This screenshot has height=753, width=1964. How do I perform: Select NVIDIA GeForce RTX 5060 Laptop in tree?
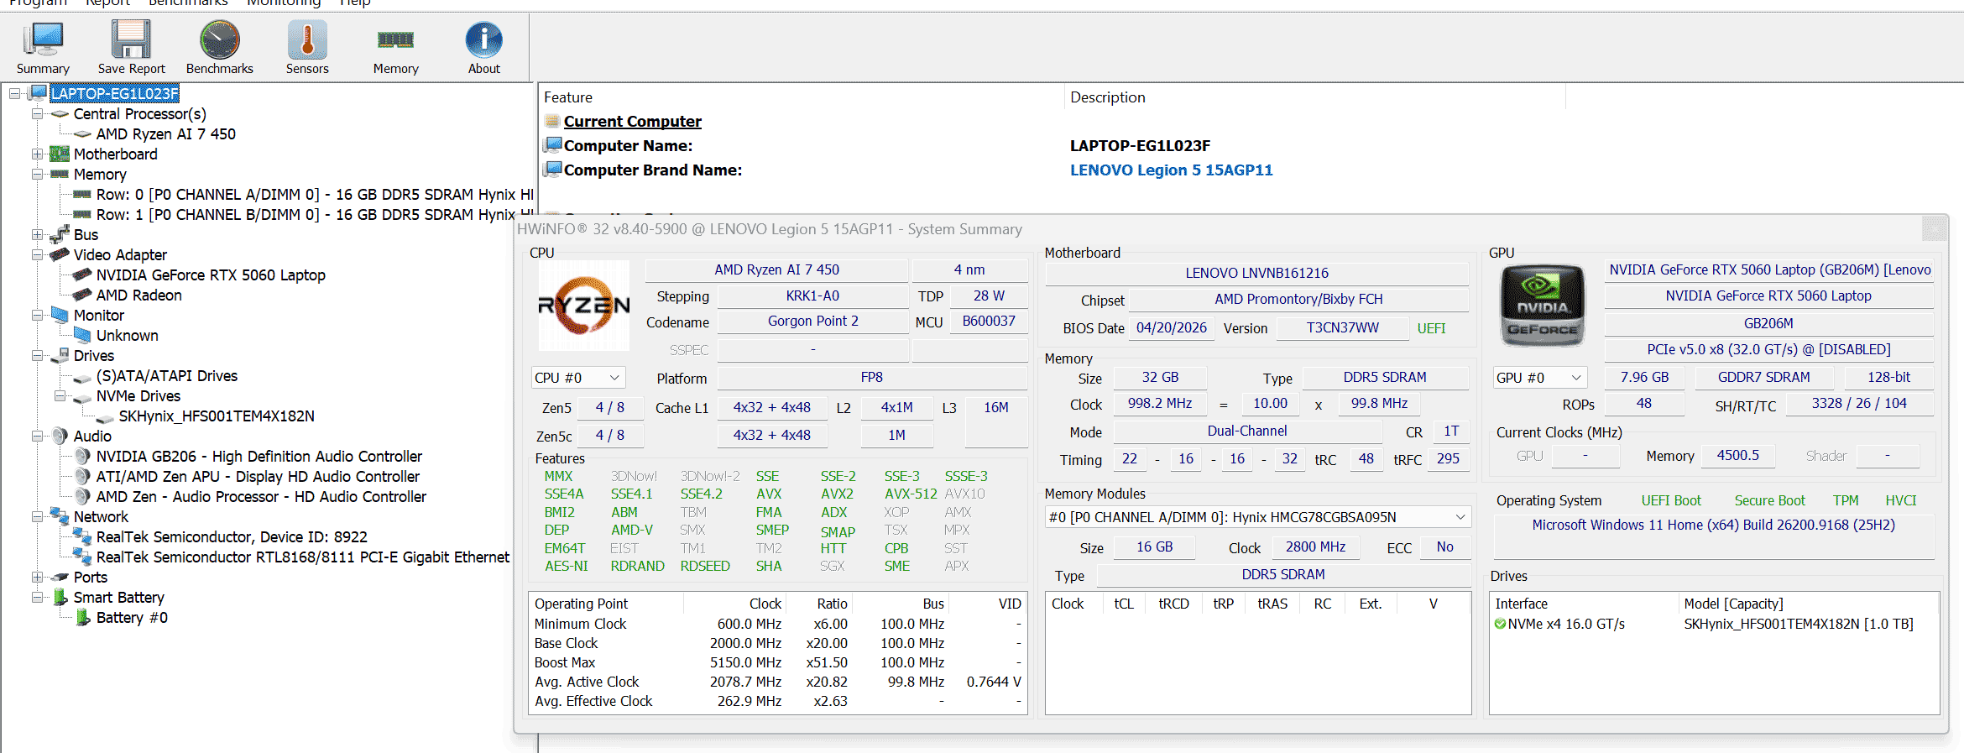tap(211, 275)
